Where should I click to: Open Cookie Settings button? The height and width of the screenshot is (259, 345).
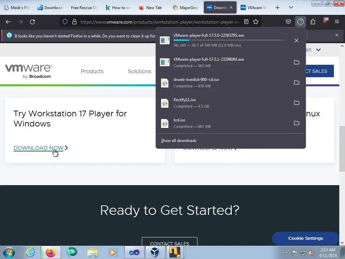tap(305, 238)
